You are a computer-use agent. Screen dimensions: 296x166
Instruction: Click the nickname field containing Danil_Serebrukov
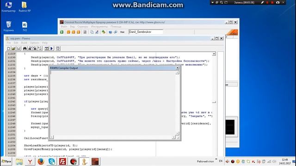tap(146, 32)
